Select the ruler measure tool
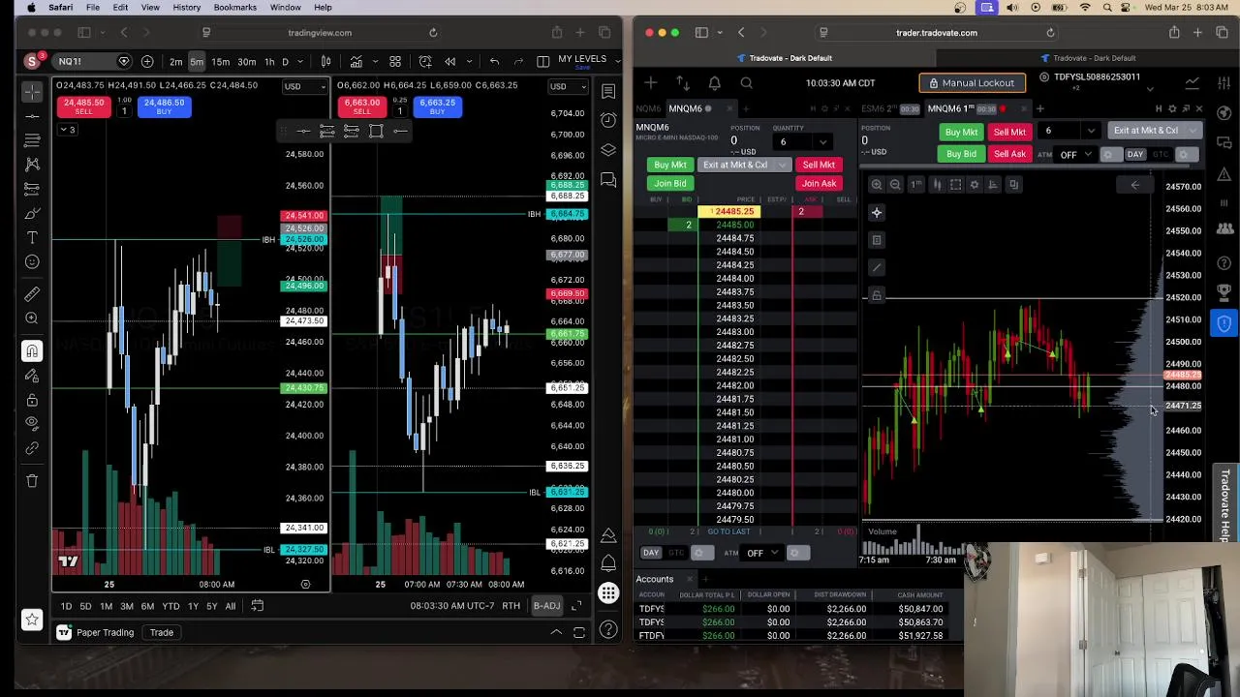The image size is (1240, 697). pos(32,293)
